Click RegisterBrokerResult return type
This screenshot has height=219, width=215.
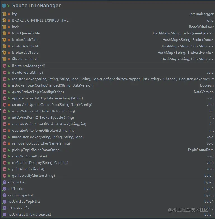(196, 79)
